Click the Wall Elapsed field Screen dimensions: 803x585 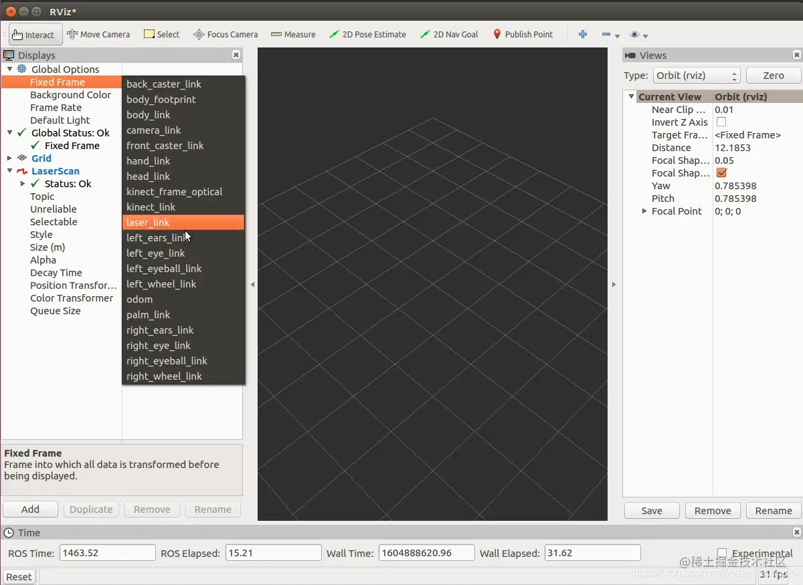coord(593,554)
